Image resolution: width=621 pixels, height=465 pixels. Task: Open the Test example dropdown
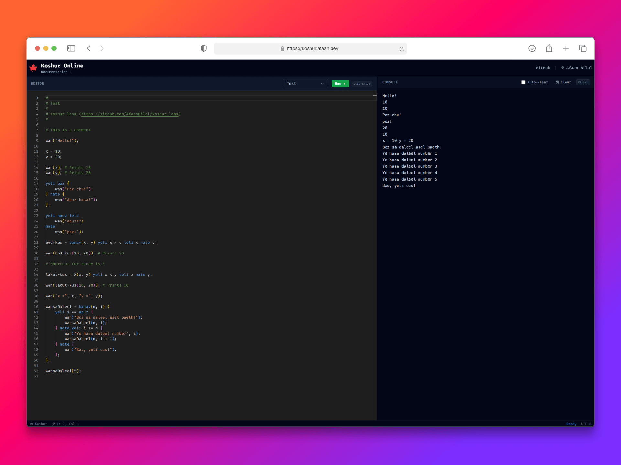coord(305,84)
